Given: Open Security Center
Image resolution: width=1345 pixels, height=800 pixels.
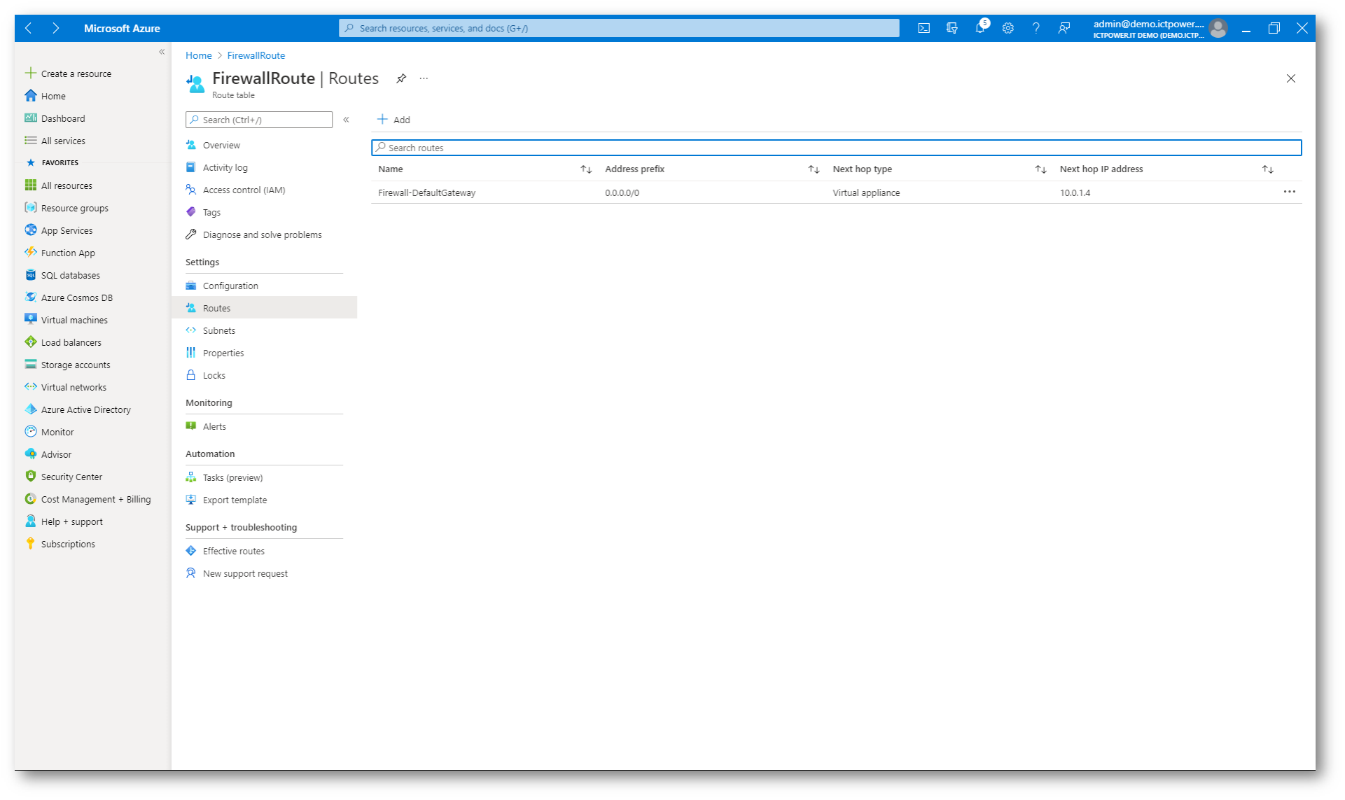Looking at the screenshot, I should click(x=71, y=477).
